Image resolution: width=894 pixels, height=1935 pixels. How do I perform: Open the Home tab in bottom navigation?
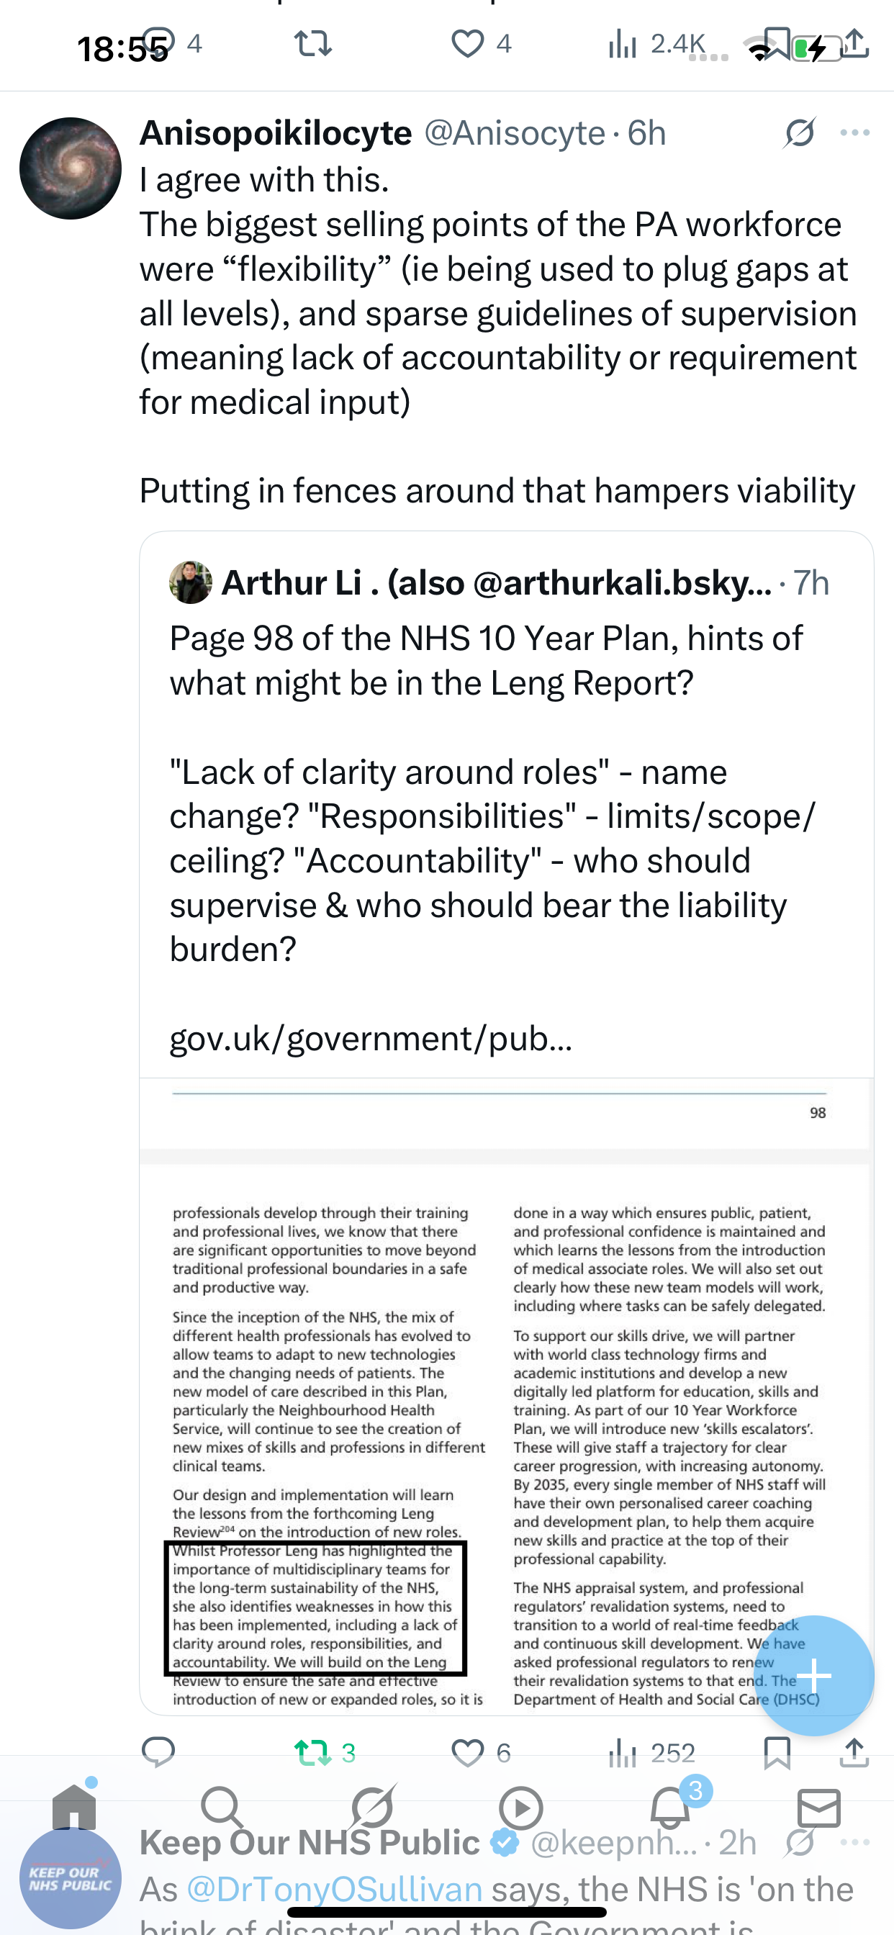[x=74, y=1807]
